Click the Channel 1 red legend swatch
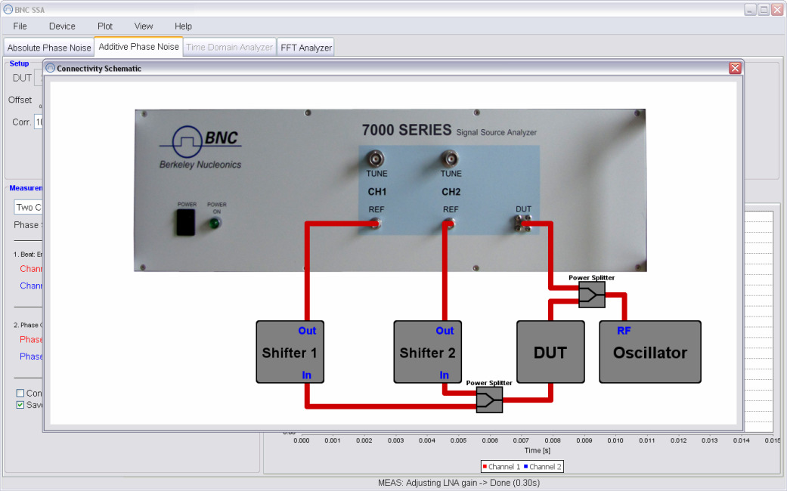 pyautogui.click(x=485, y=466)
